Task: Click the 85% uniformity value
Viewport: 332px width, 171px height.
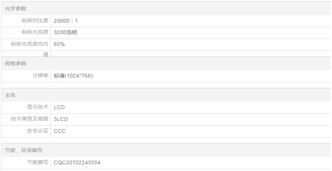Action: pyautogui.click(x=59, y=44)
